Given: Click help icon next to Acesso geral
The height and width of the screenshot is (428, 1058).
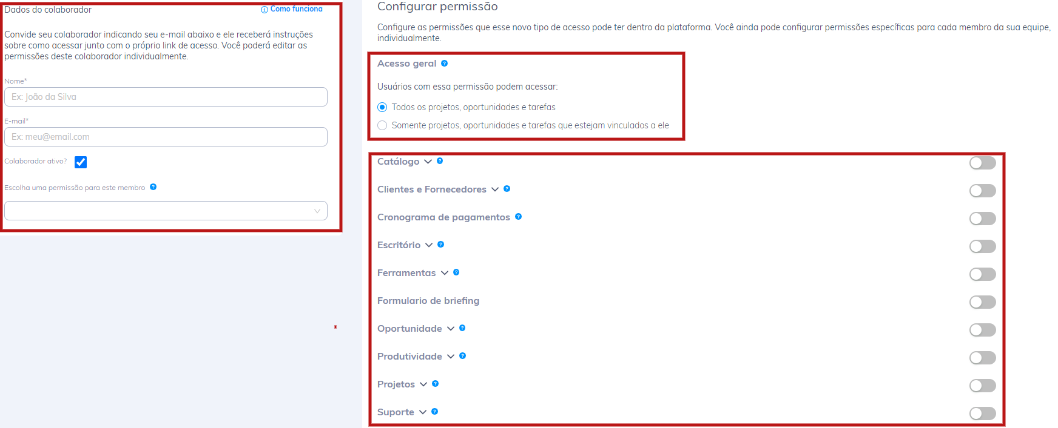Looking at the screenshot, I should click(444, 64).
